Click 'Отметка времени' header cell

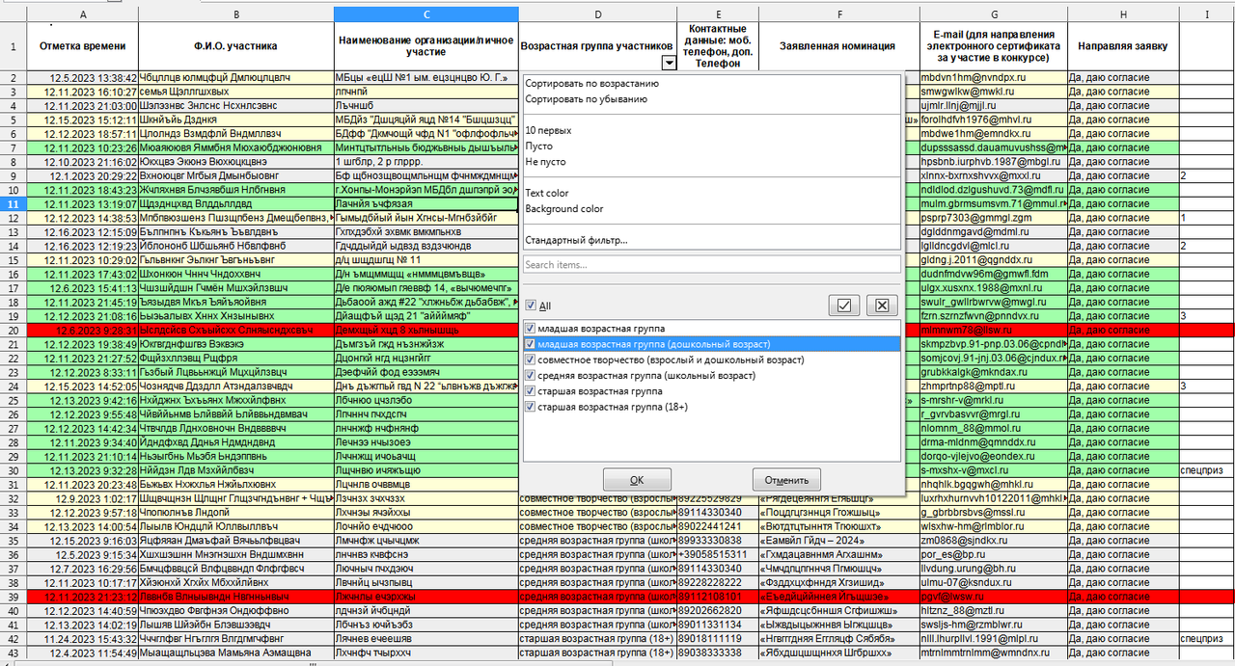(x=83, y=46)
